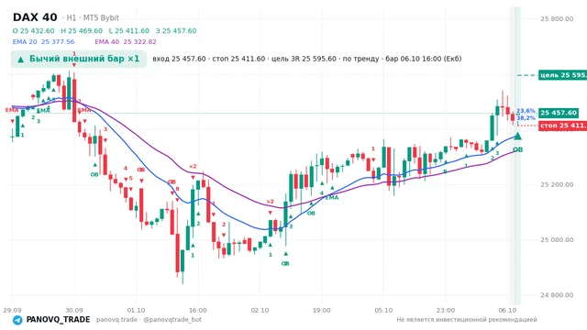The width and height of the screenshot is (587, 330).
Task: Click the '02.10' date axis label
Action: 260,310
